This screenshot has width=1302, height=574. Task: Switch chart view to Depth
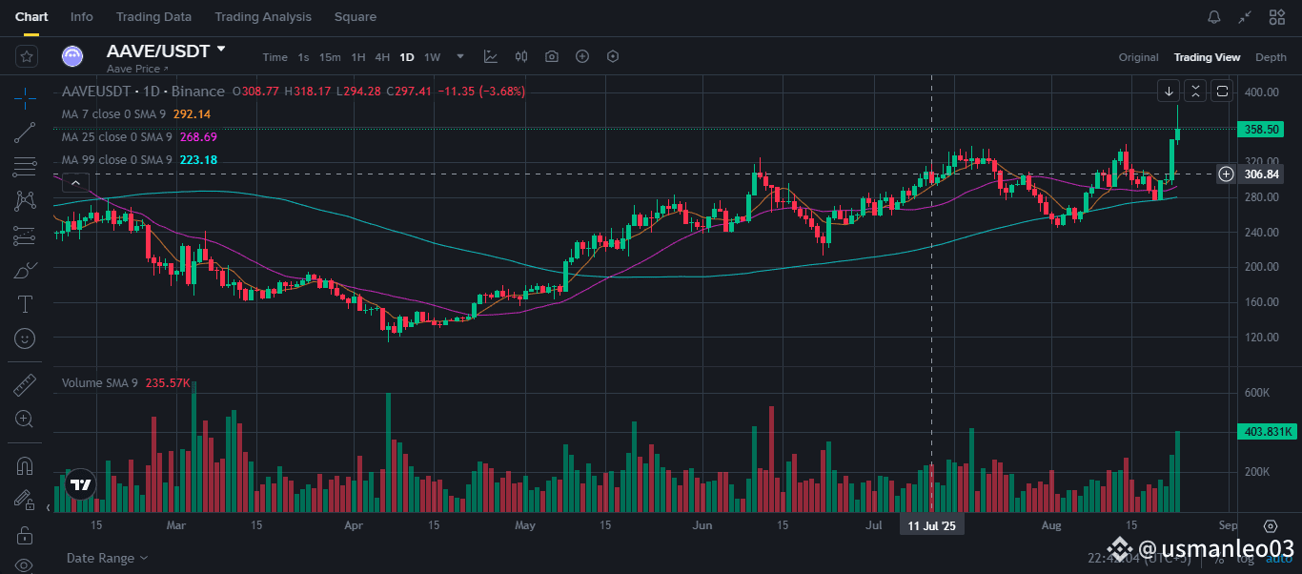coord(1271,57)
